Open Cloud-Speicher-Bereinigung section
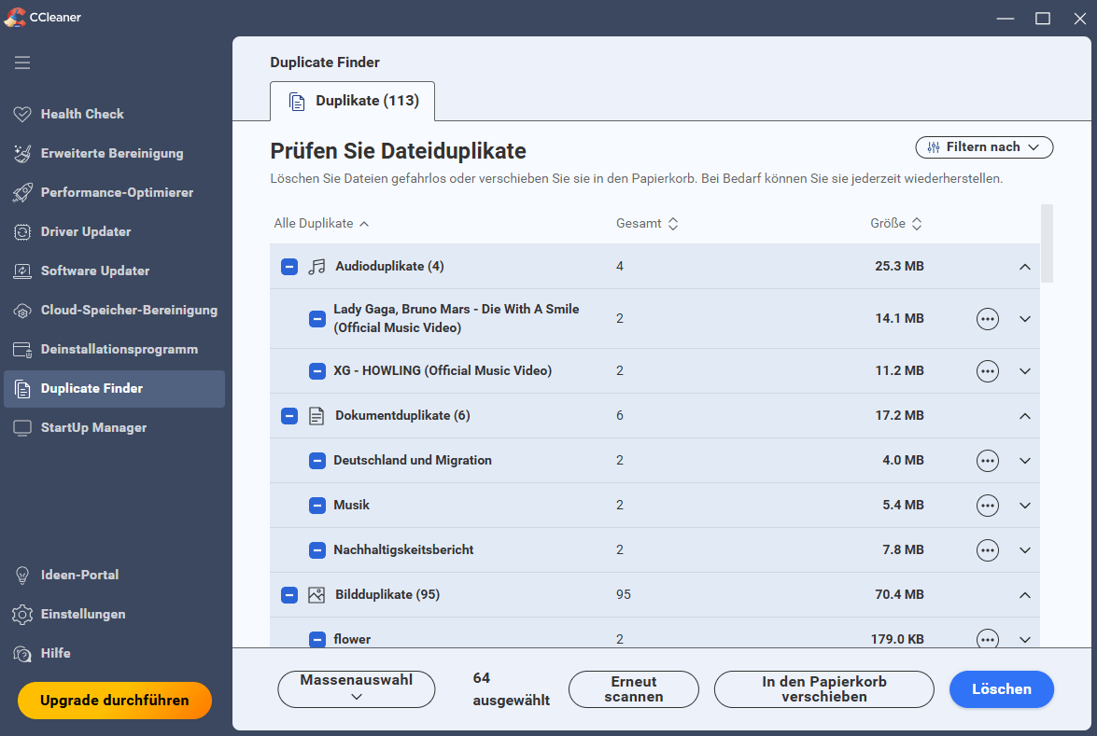Image resolution: width=1097 pixels, height=736 pixels. pyautogui.click(x=129, y=310)
